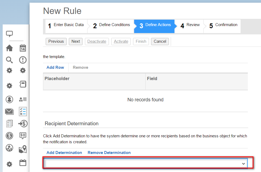Open the calendar icon showing 14

coord(23,48)
